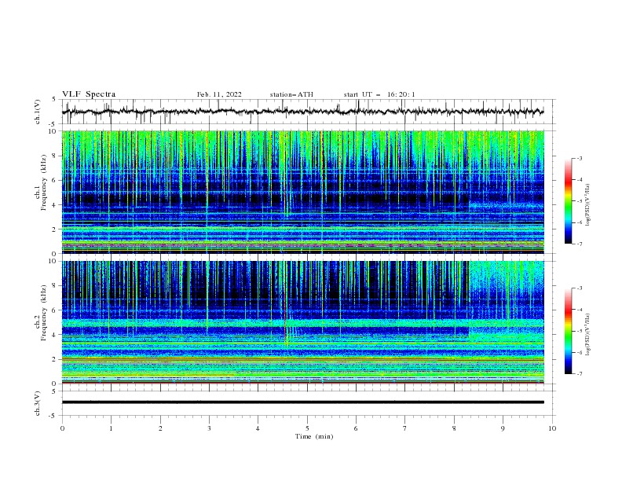Click the ch.1 voltage waveform trace

302,112
